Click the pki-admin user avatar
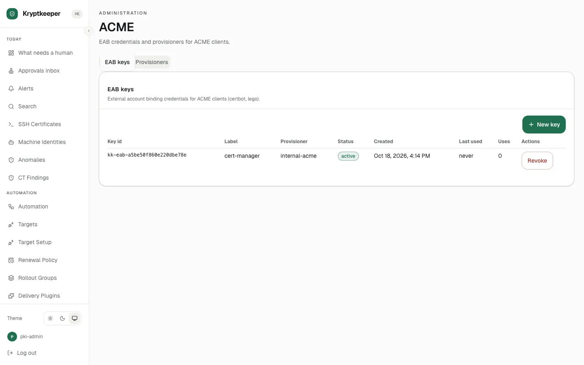584x365 pixels. [12, 337]
